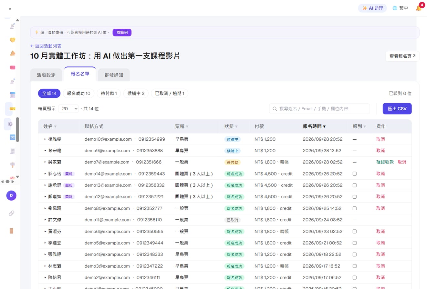Screen dimensions: 427x289
Task: Switch to the 群發通知 tab
Action: 114,75
